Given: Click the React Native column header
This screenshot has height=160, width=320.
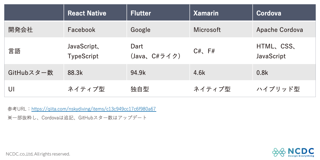Looking at the screenshot, I should tap(87, 13).
